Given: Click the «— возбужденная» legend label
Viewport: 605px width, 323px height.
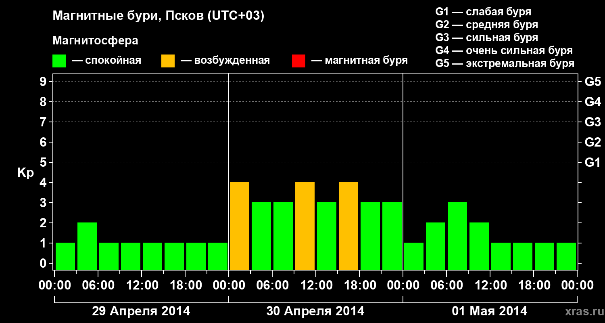Looking at the screenshot, I should point(225,61).
